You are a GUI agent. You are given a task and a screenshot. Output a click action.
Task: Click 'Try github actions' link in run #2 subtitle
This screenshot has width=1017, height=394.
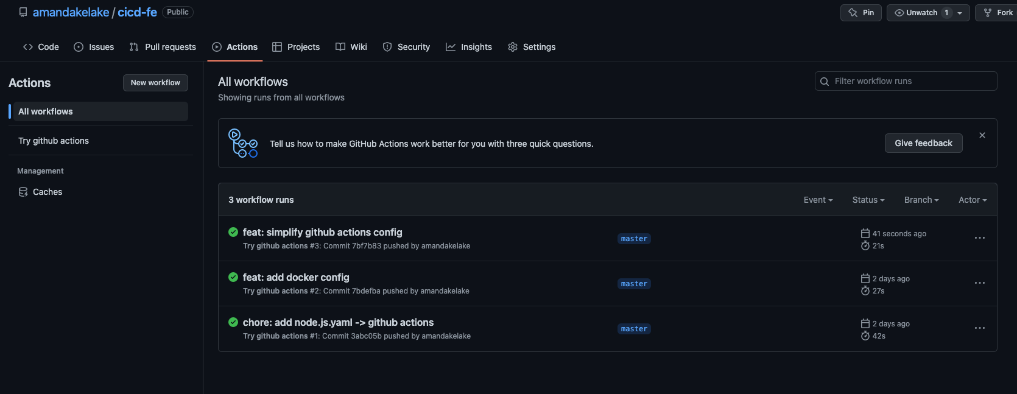[x=275, y=291]
